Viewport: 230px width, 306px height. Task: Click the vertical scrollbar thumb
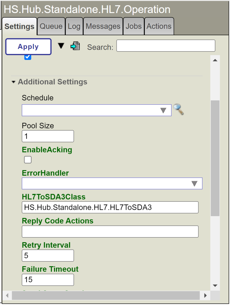click(x=215, y=158)
